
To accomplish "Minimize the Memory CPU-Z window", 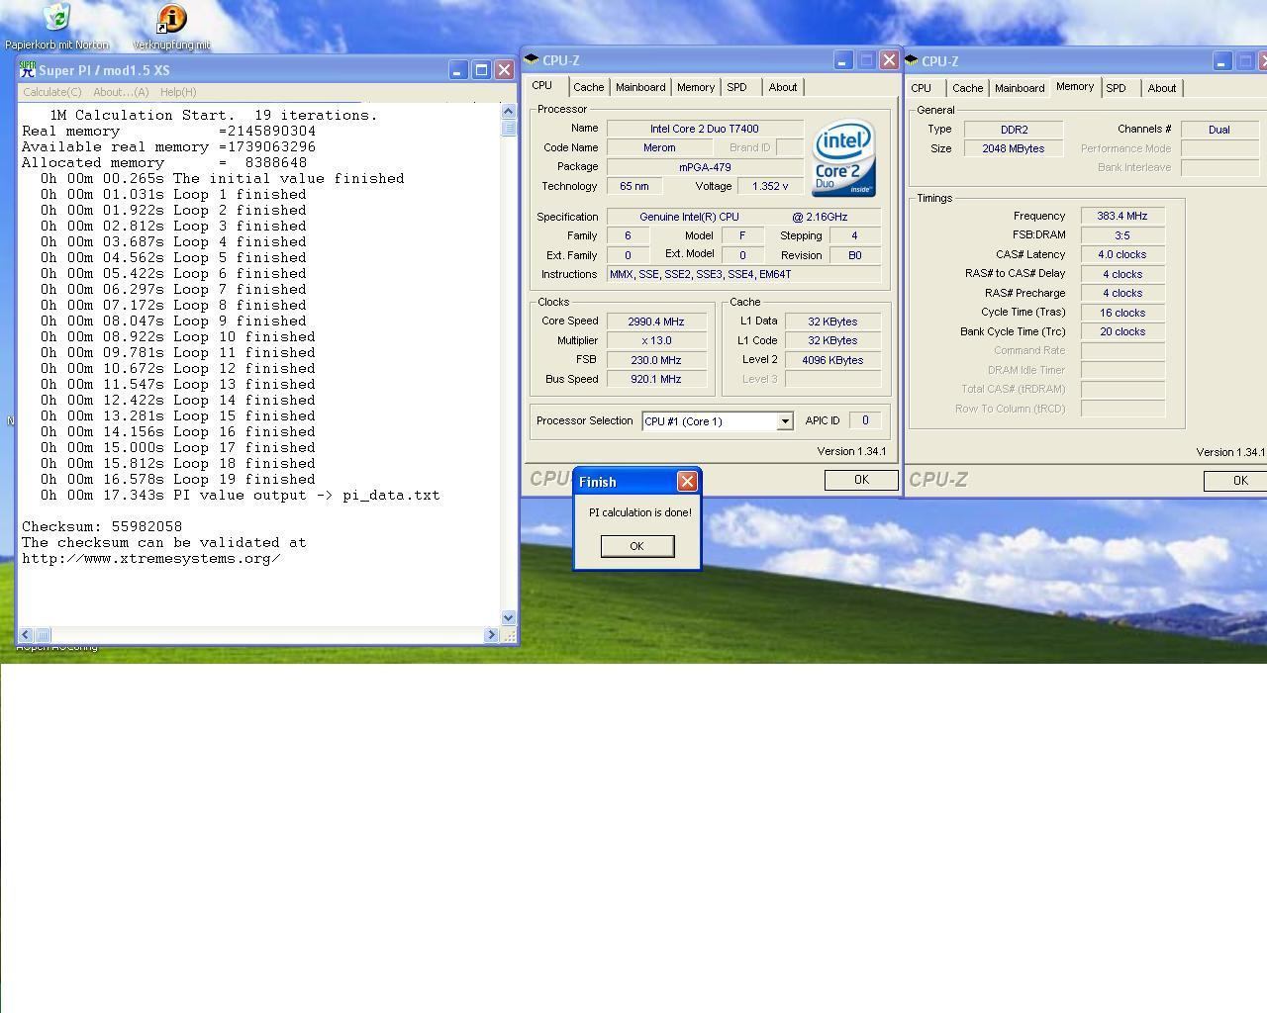I will tap(1221, 61).
